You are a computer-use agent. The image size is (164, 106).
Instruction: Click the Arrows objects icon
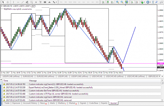click(54, 2)
